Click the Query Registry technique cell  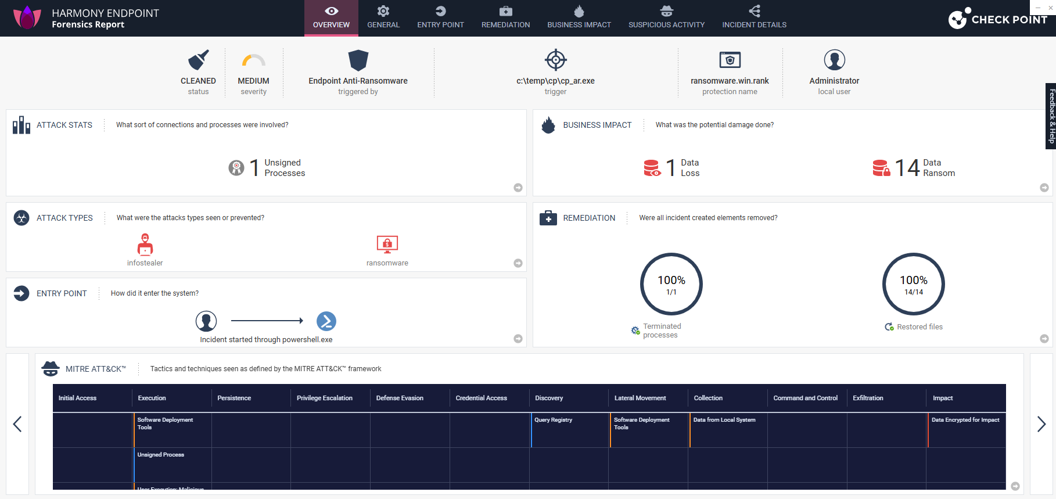click(x=569, y=430)
